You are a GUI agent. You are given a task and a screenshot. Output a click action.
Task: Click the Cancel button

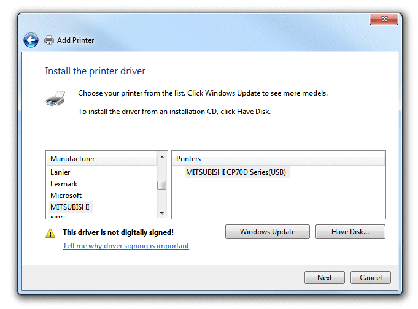tap(371, 278)
